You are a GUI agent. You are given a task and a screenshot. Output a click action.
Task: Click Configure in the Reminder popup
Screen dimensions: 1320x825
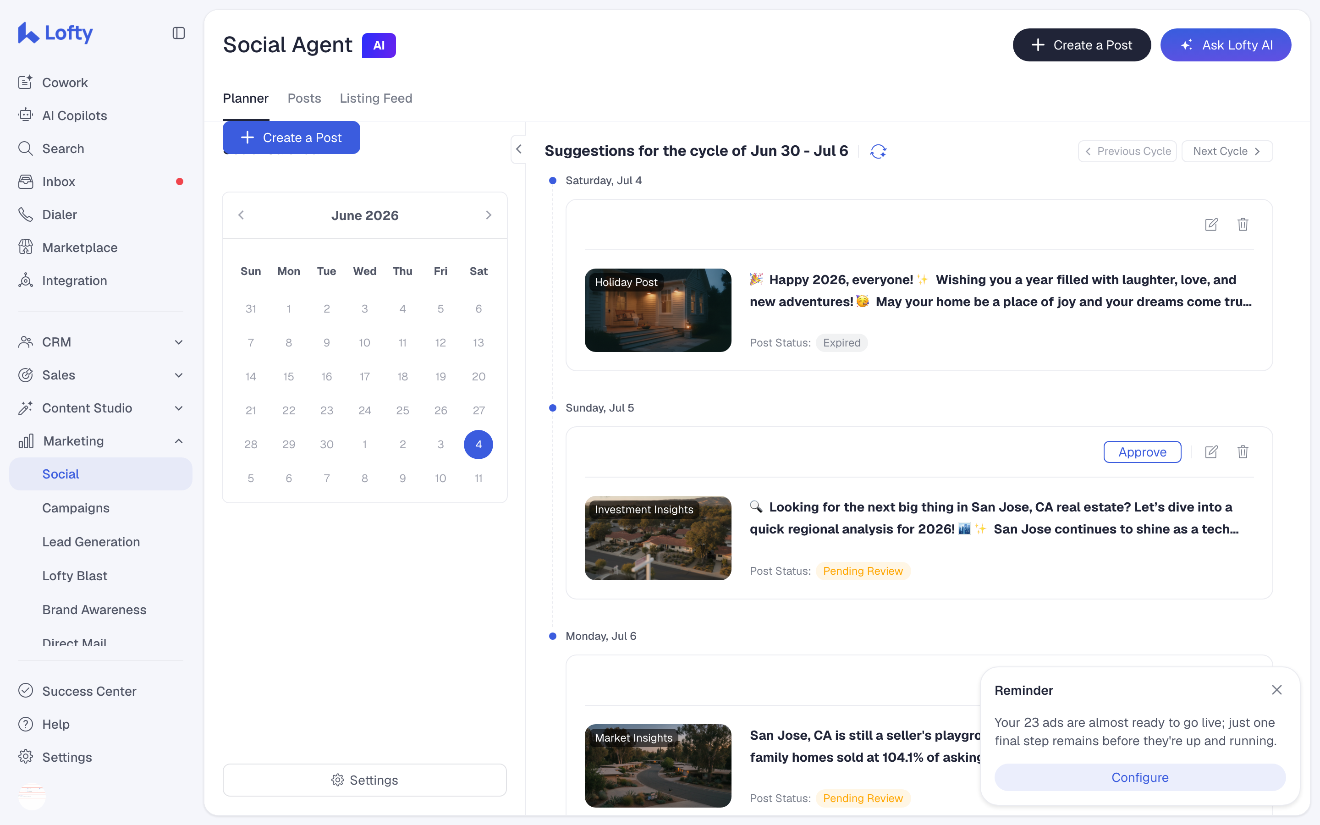click(1140, 777)
